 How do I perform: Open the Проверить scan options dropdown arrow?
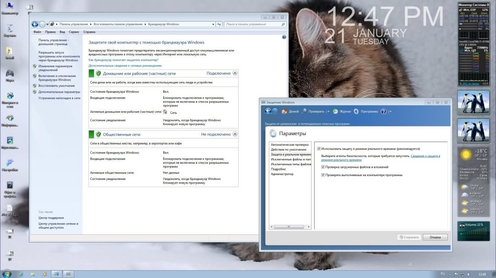[328, 112]
